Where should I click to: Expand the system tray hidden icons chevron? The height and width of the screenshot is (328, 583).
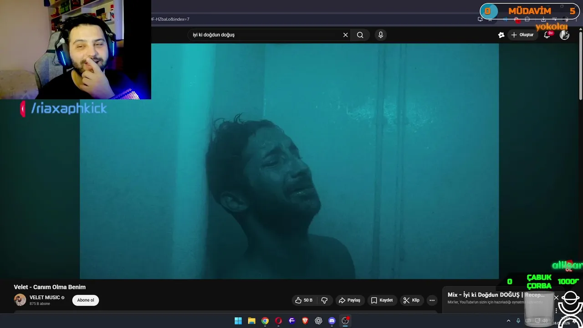coord(508,321)
